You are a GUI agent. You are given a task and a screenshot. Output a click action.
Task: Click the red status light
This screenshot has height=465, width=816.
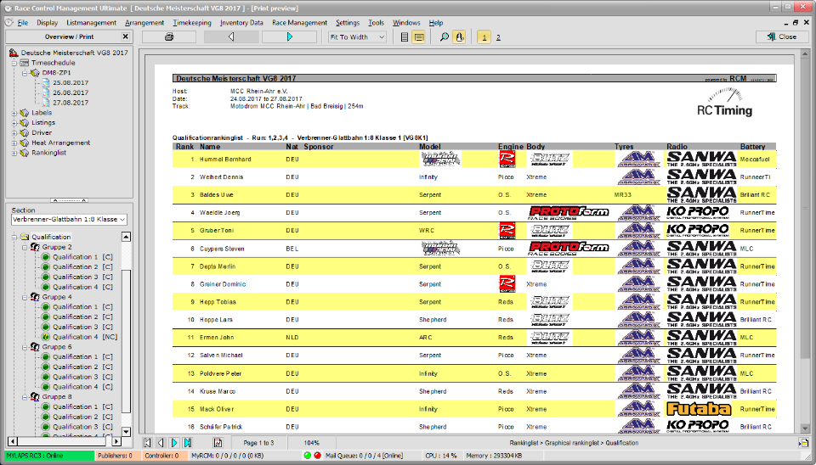tap(317, 456)
